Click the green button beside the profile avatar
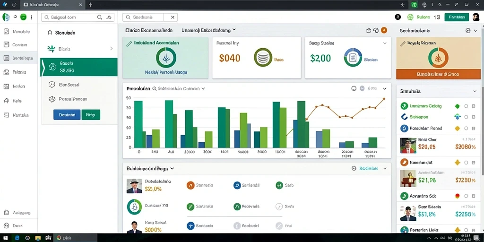This screenshot has width=484, height=242. [x=457, y=17]
